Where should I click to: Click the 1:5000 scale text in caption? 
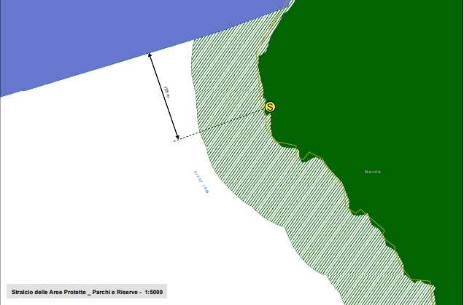click(x=153, y=292)
